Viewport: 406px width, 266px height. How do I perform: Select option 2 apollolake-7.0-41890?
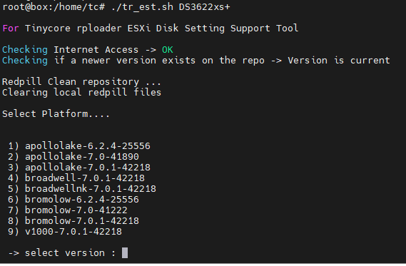(73, 157)
